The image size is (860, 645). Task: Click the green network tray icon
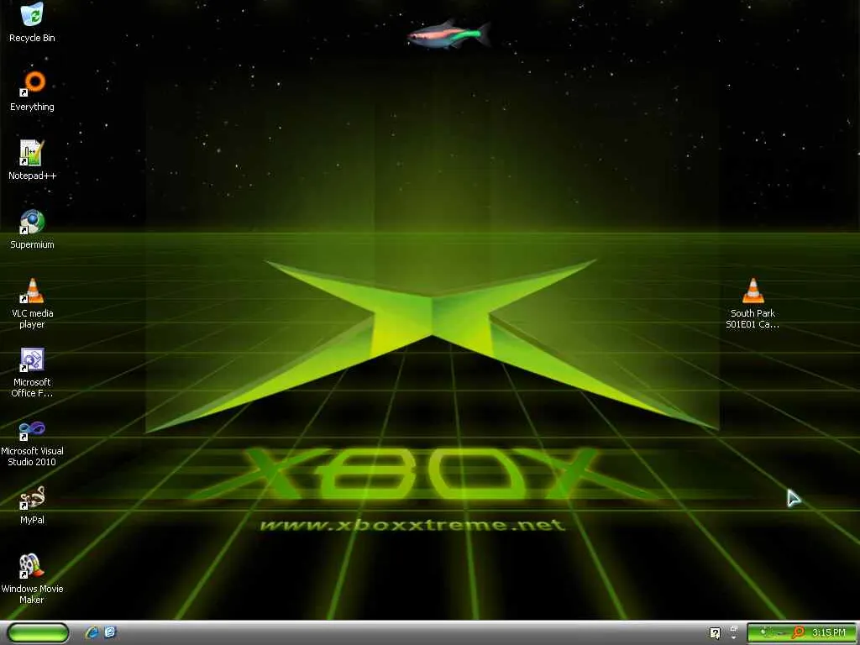tap(763, 633)
